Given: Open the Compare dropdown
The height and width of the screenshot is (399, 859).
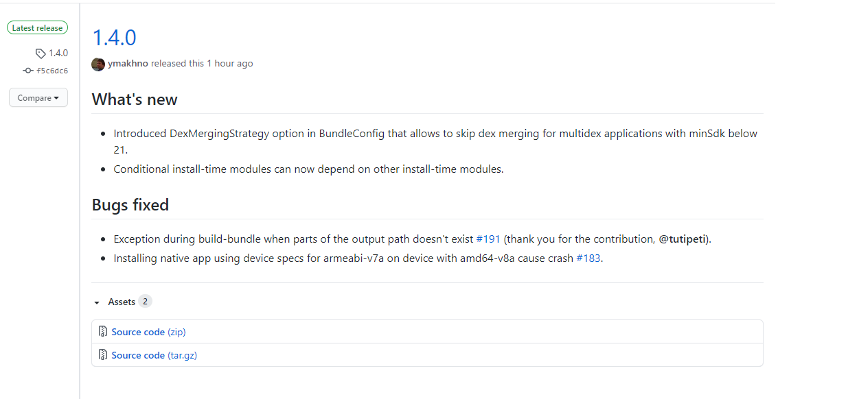Looking at the screenshot, I should point(38,97).
